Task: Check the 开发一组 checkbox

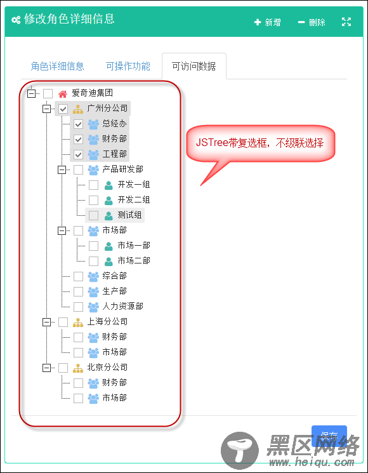Action: (x=93, y=185)
